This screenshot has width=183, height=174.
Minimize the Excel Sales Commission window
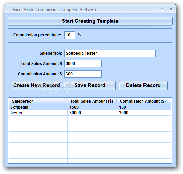[154, 9]
